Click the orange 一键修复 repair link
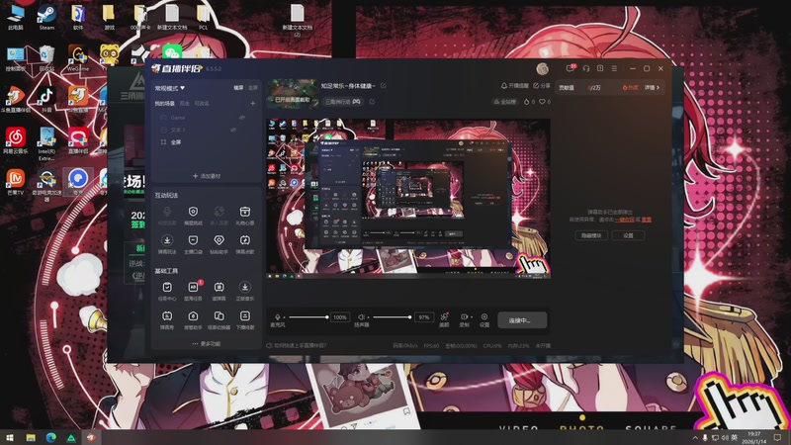The width and height of the screenshot is (791, 445). 625,220
